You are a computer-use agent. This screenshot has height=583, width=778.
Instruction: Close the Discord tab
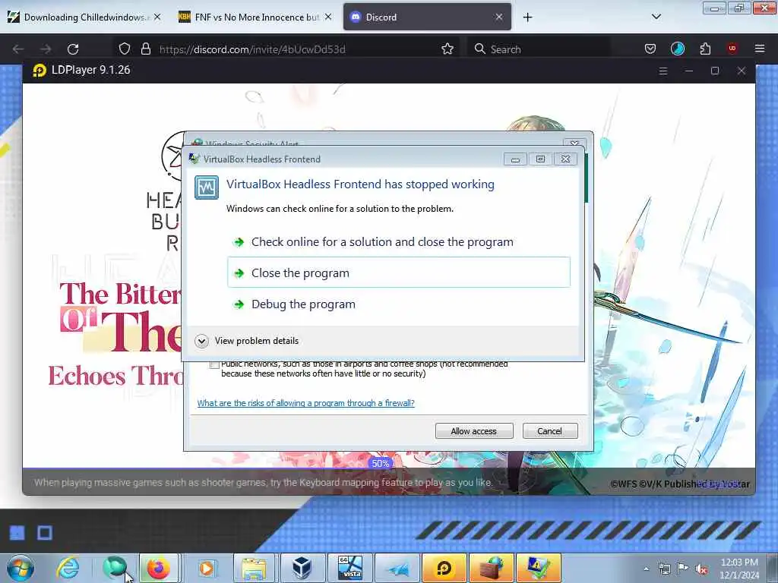click(499, 17)
